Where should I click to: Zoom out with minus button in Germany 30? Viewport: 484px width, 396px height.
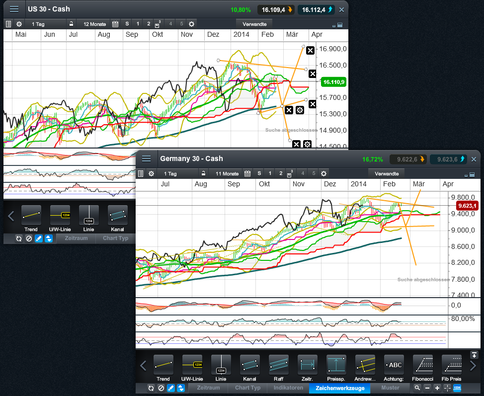point(427,388)
